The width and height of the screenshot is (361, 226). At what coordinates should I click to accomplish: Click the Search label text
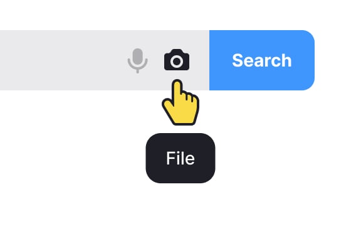point(262,60)
